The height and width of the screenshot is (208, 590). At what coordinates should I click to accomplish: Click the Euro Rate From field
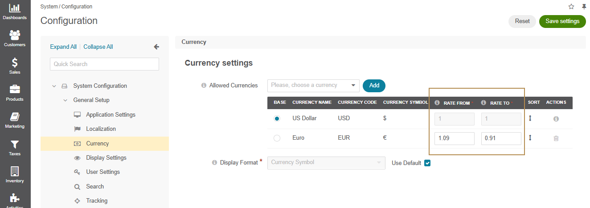[455, 138]
